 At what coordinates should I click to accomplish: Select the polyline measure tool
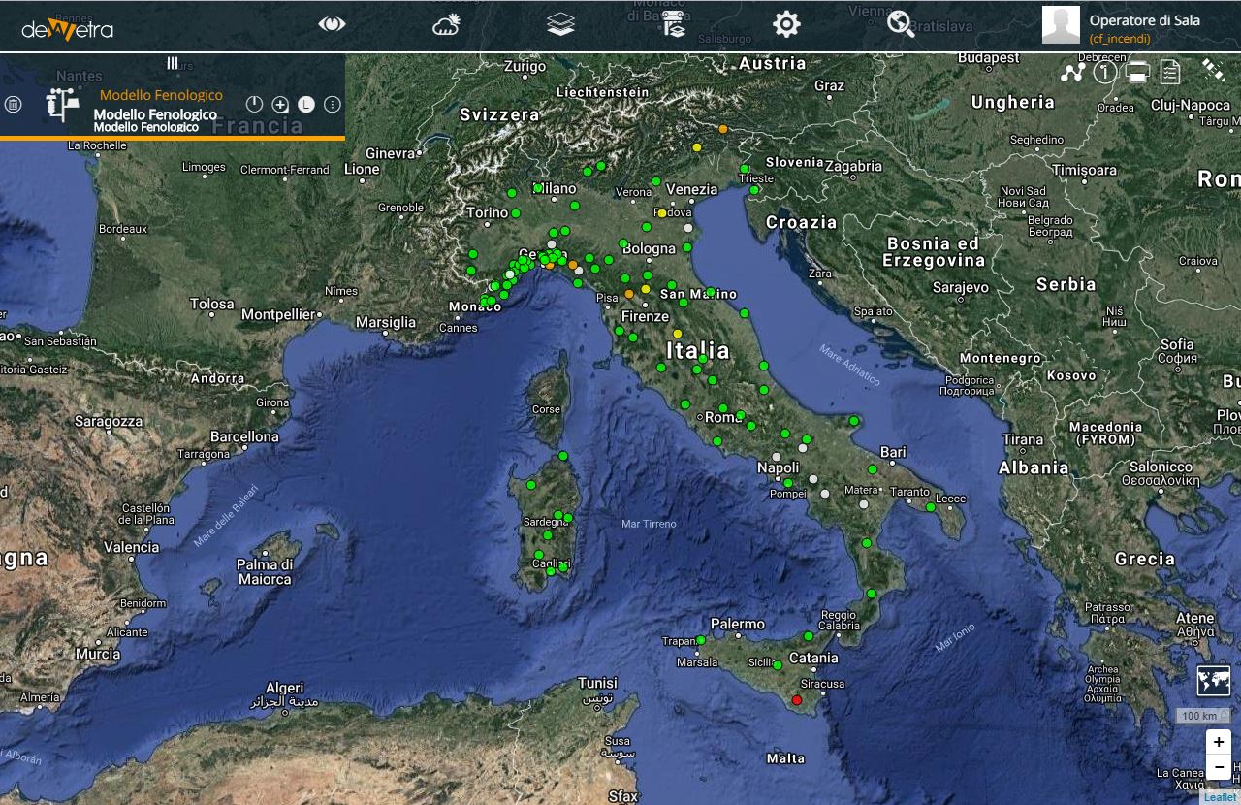tap(1071, 72)
